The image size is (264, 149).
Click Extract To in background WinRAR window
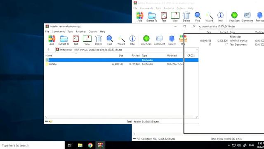coord(152,17)
